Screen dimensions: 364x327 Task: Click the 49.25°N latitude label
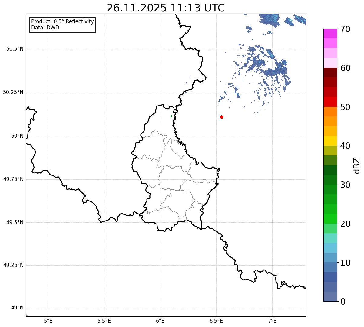13,265
